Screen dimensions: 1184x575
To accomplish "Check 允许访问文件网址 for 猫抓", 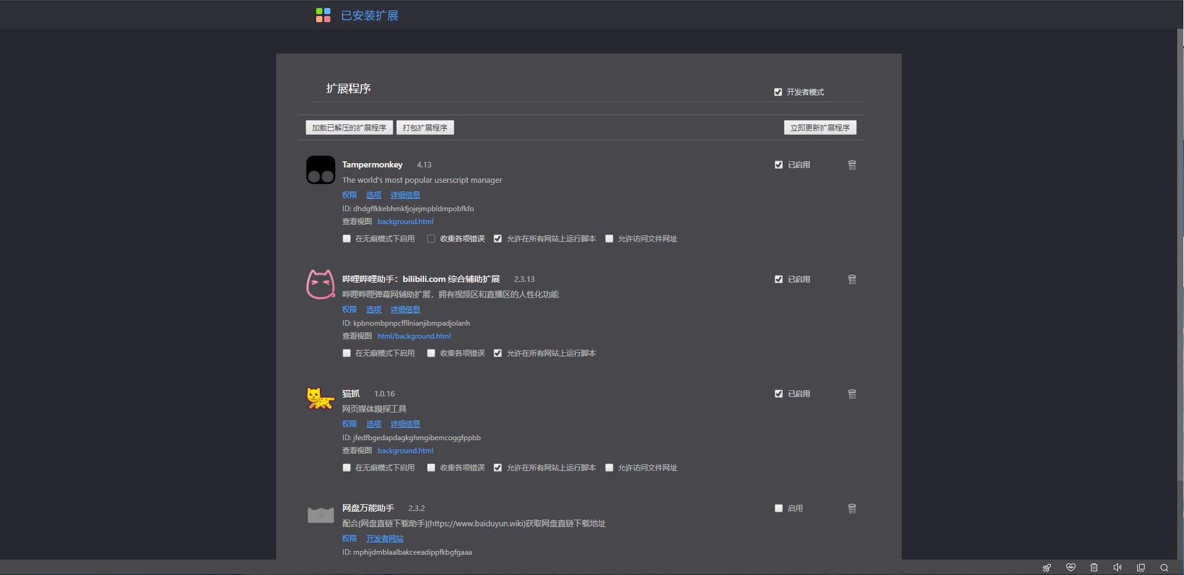I will click(x=609, y=468).
